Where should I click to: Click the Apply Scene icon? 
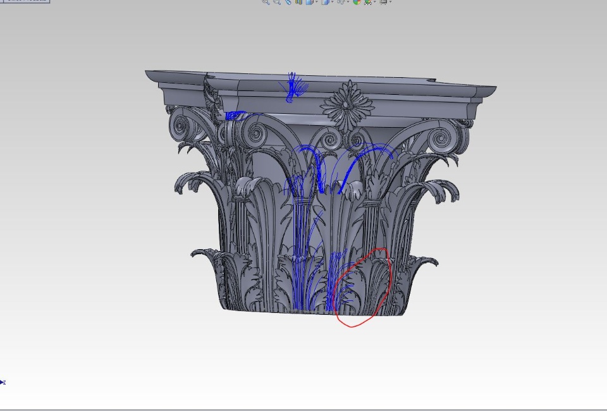tap(367, 2)
